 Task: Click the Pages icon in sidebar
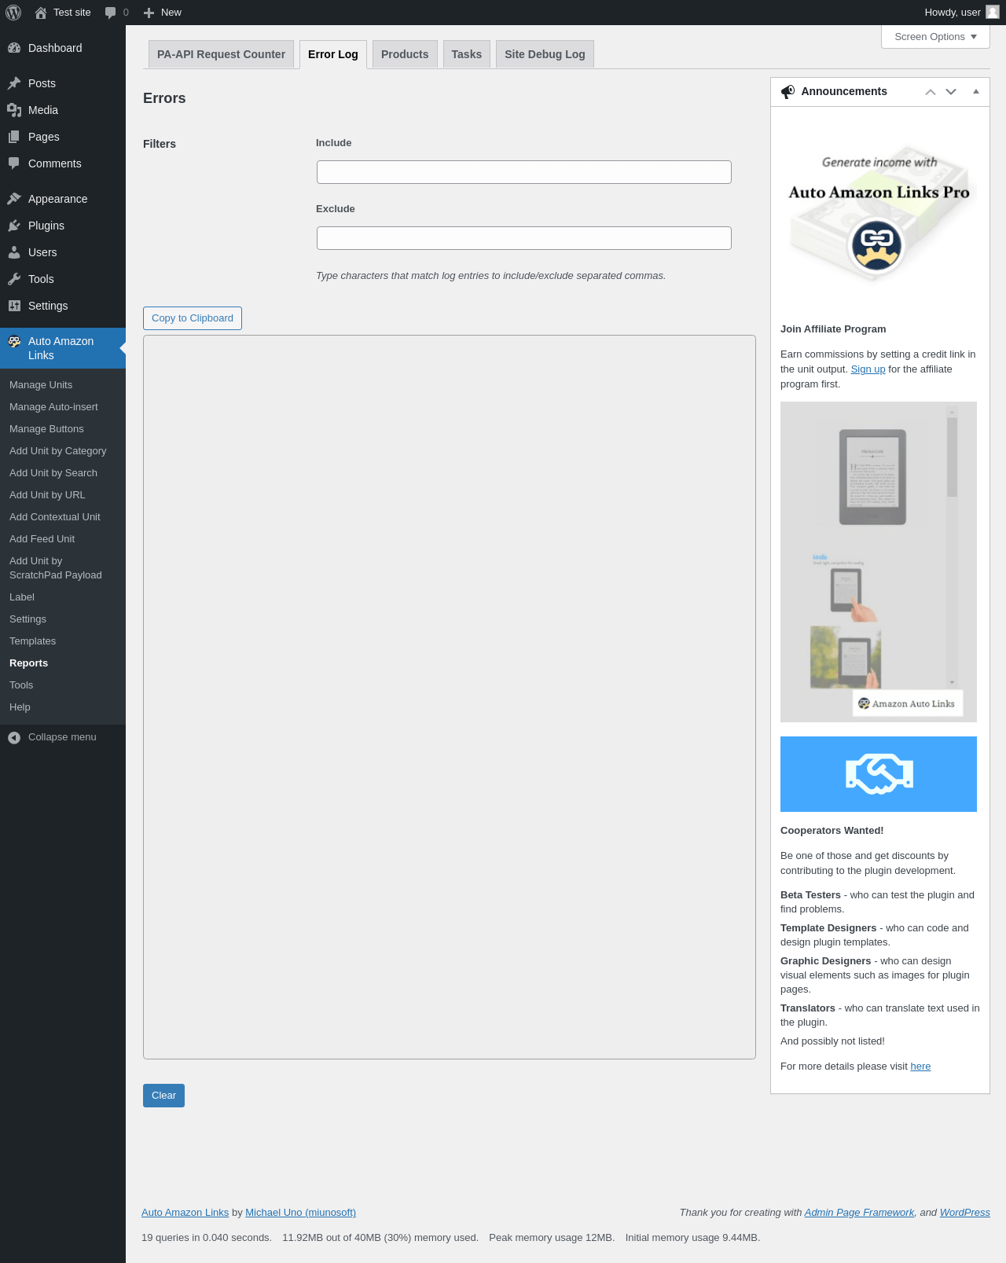coord(14,137)
